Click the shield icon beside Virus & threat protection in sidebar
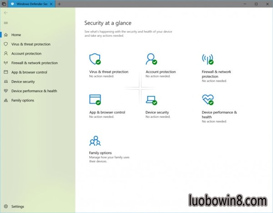This screenshot has height=213, width=273. pos(6,44)
